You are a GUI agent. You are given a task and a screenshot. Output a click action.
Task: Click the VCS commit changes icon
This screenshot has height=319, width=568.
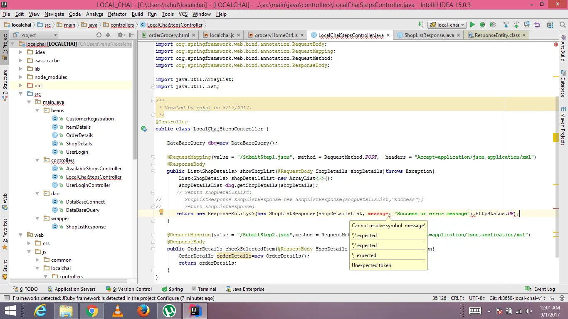click(516, 25)
